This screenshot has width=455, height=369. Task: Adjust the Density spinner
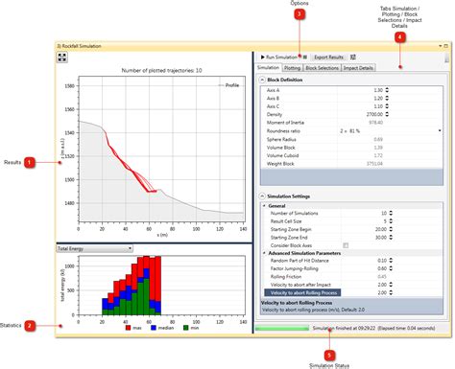pos(387,114)
